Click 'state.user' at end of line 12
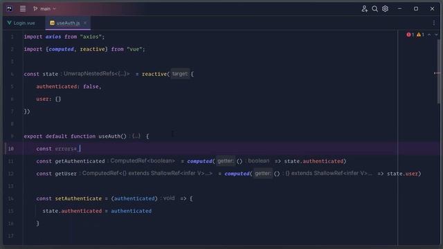Image resolution: width=443 pixels, height=249 pixels. [402, 174]
